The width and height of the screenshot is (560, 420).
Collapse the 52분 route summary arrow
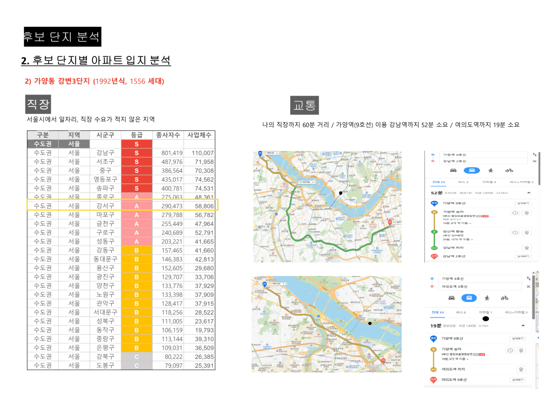529,193
